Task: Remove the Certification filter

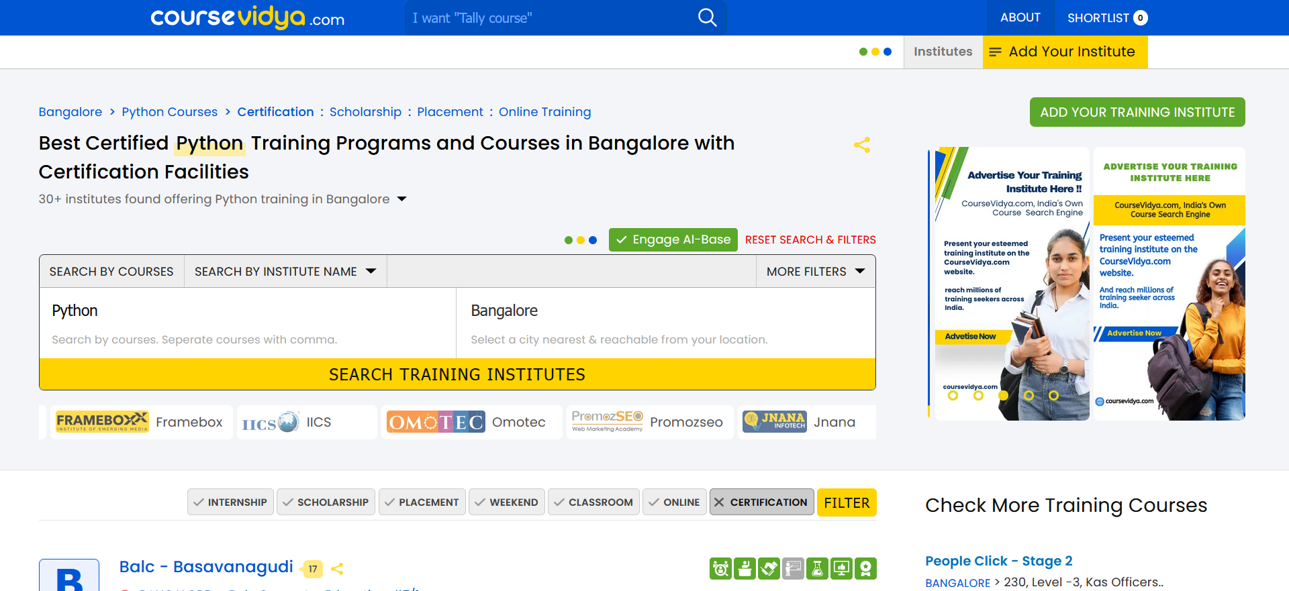Action: (762, 502)
